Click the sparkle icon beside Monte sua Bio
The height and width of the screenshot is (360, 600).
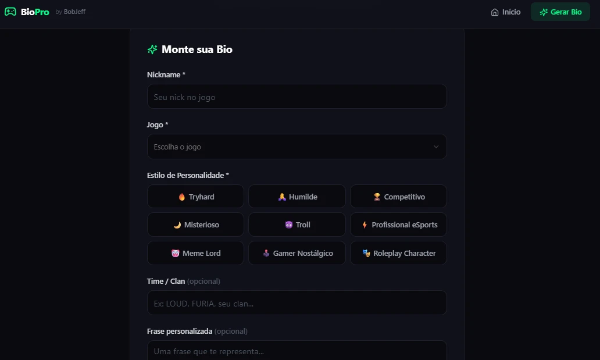click(152, 49)
